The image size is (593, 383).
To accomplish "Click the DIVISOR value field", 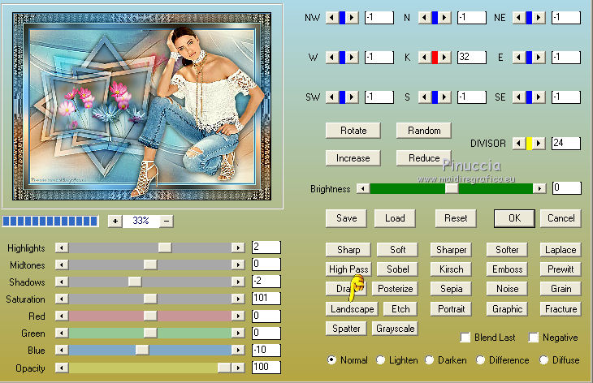I will (565, 143).
